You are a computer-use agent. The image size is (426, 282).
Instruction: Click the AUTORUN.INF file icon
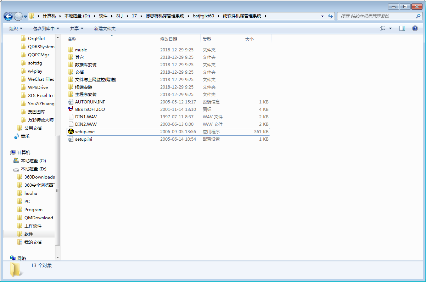71,102
